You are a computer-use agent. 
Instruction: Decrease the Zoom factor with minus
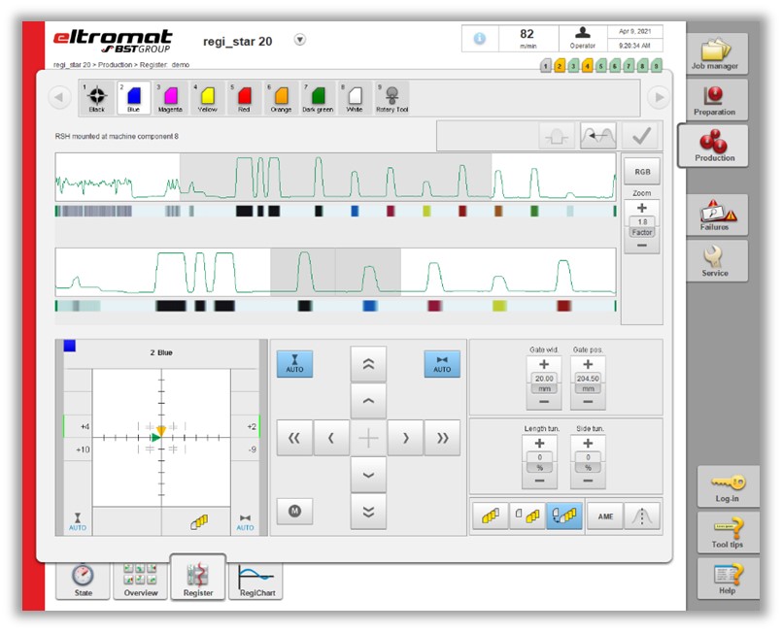pyautogui.click(x=642, y=246)
